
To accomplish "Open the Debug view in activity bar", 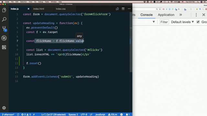I will click(4, 38).
